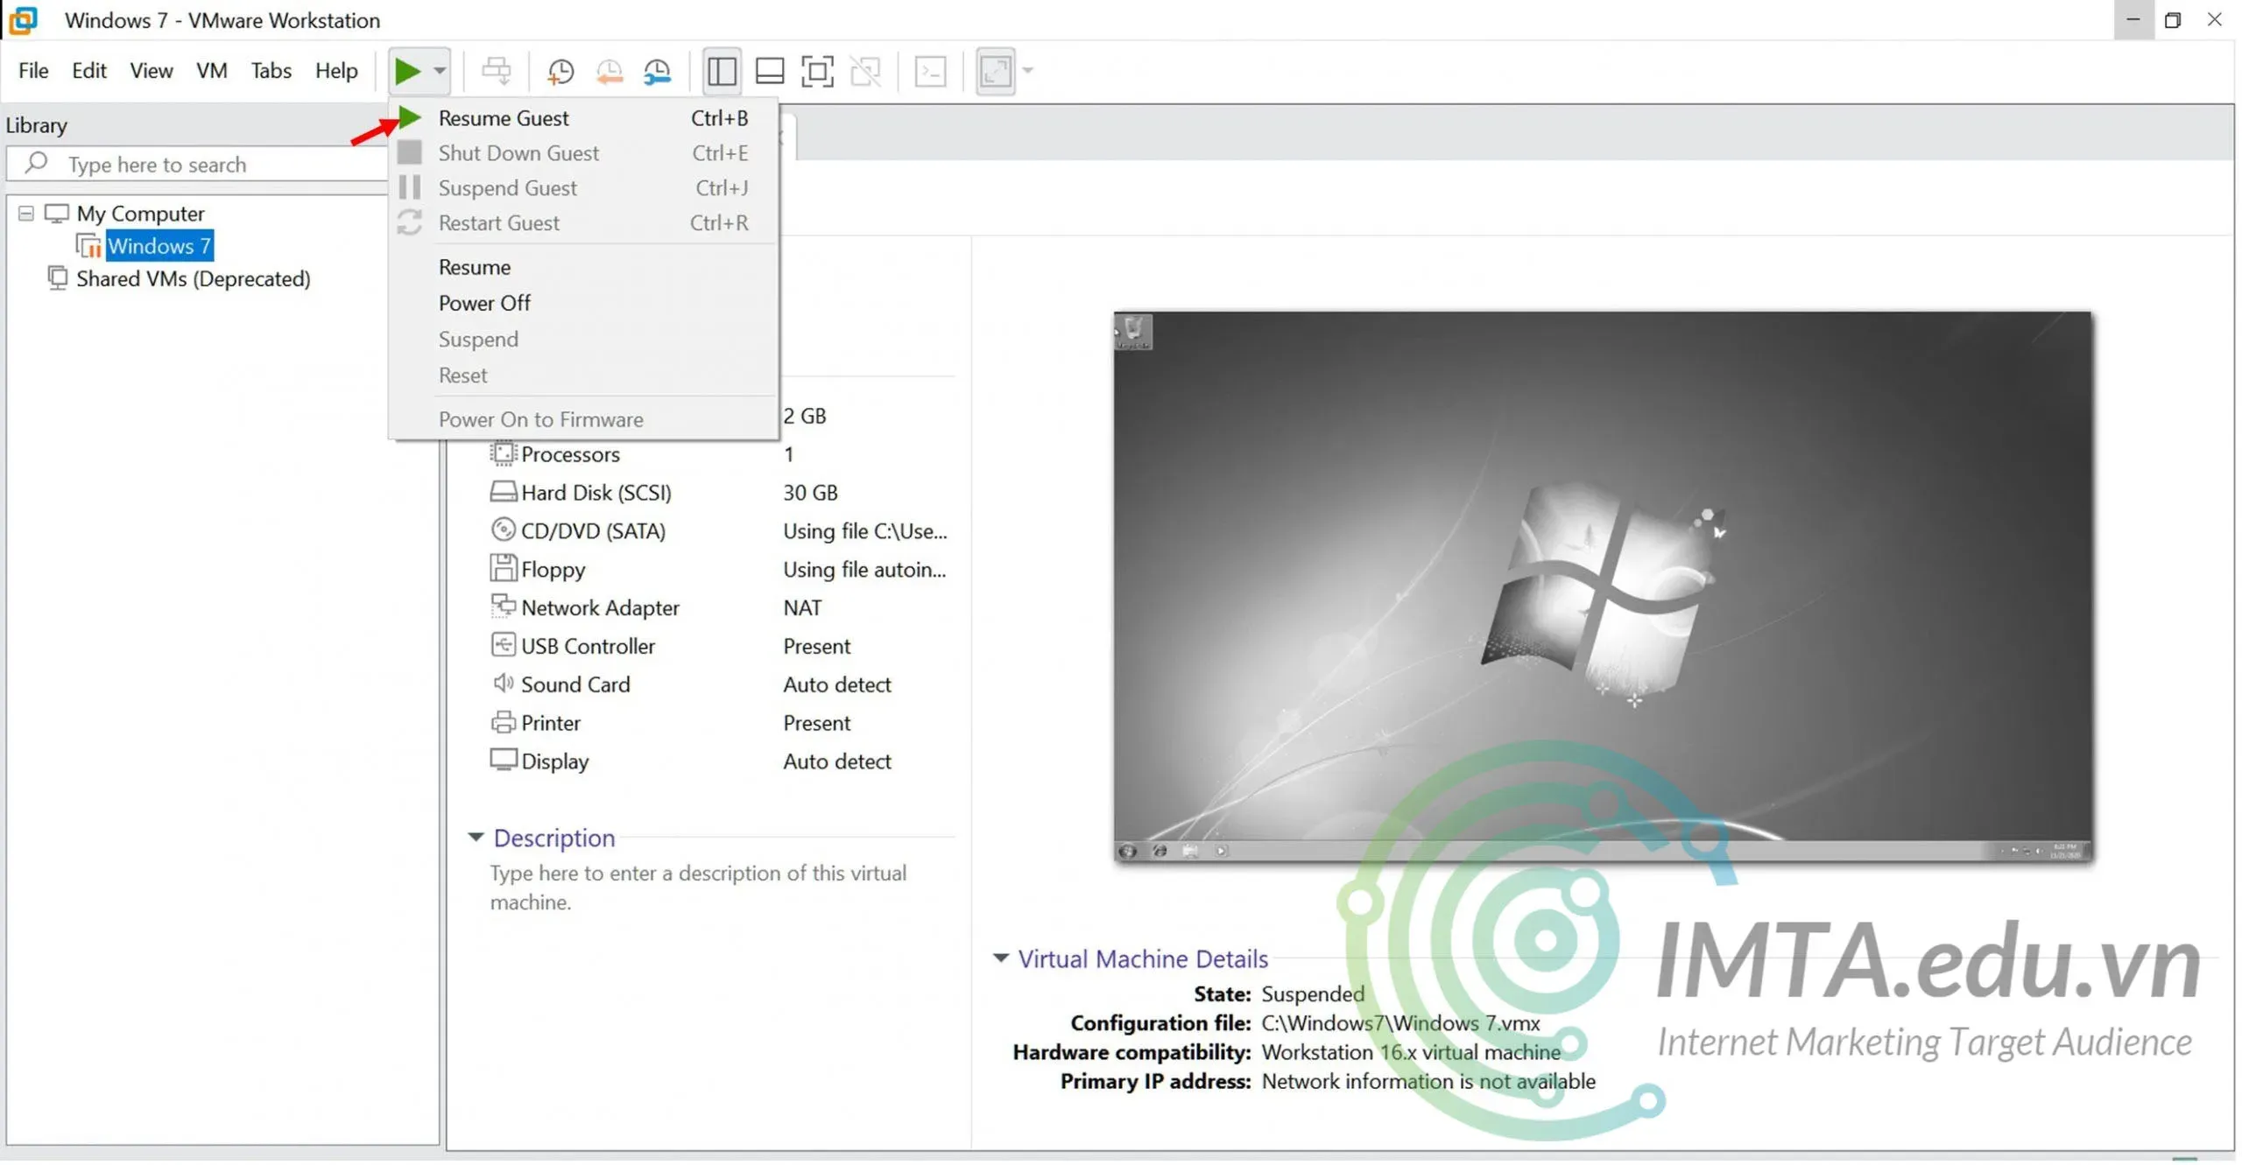Toggle Unity mode icon
This screenshot has width=2242, height=1165.
865,71
